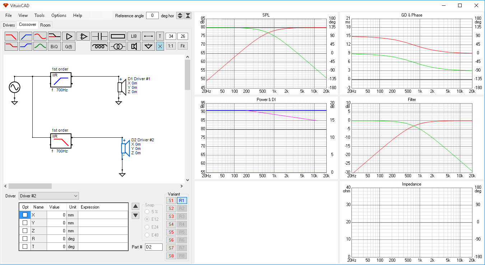
Task: Open the LIB component library
Action: 134,36
